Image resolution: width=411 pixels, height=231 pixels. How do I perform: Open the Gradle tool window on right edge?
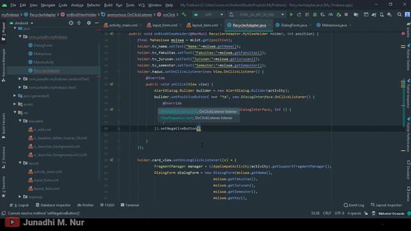(x=408, y=30)
